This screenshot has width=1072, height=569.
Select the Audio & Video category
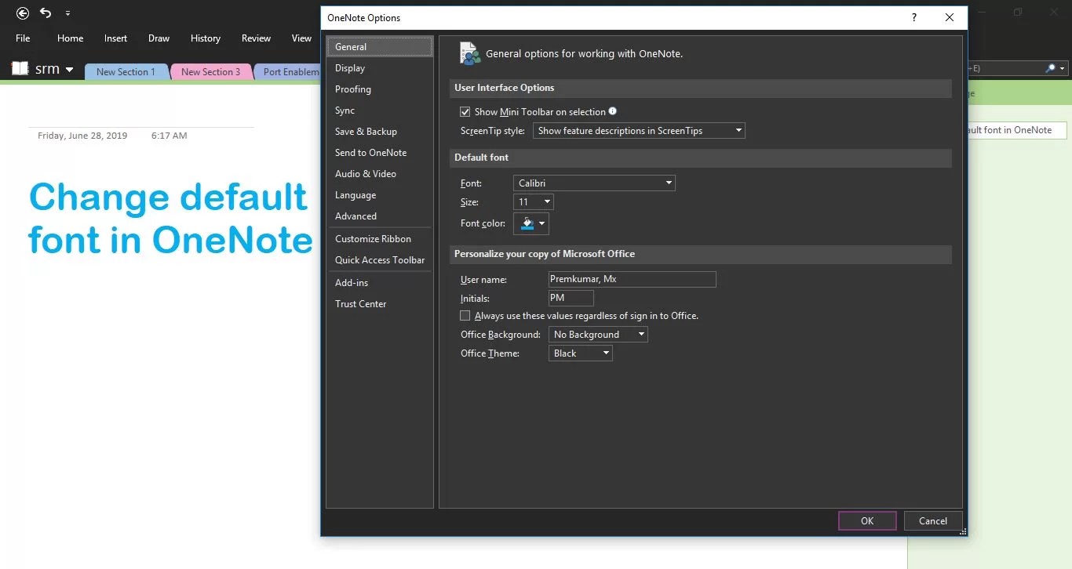point(380,174)
